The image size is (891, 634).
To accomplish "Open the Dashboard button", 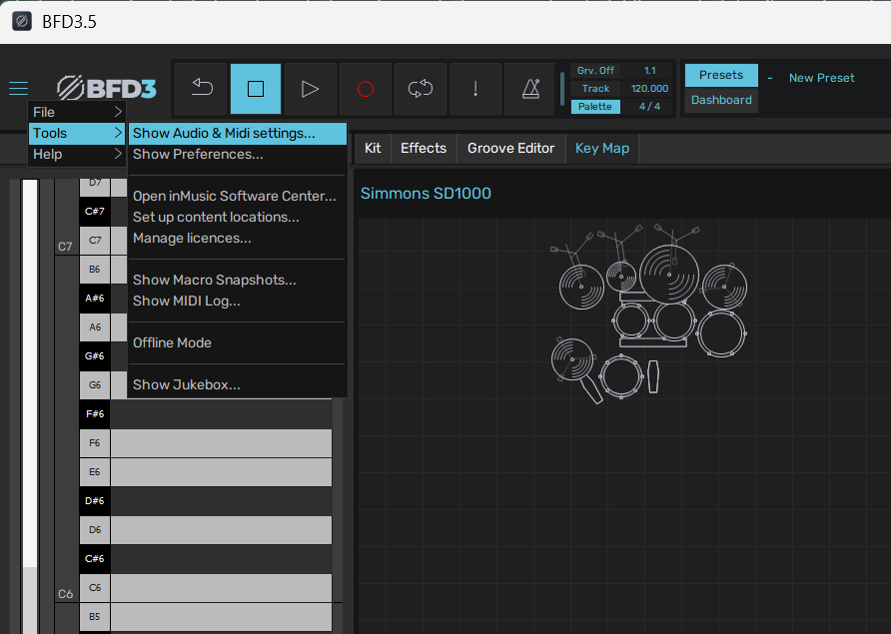I will tap(721, 100).
